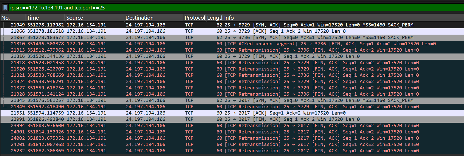Click time value 351882.306369
This screenshot has height=156, width=464.
coord(46,151)
